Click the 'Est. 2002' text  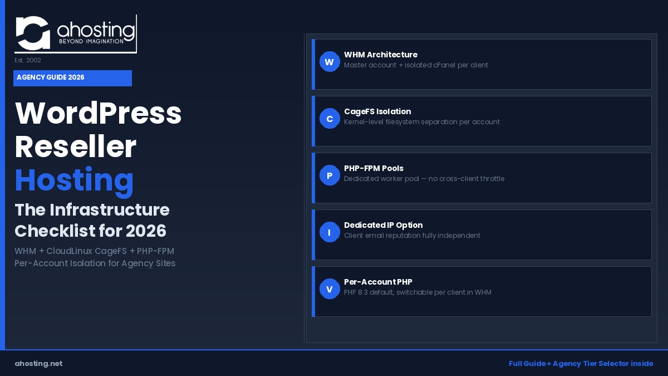[28, 60]
